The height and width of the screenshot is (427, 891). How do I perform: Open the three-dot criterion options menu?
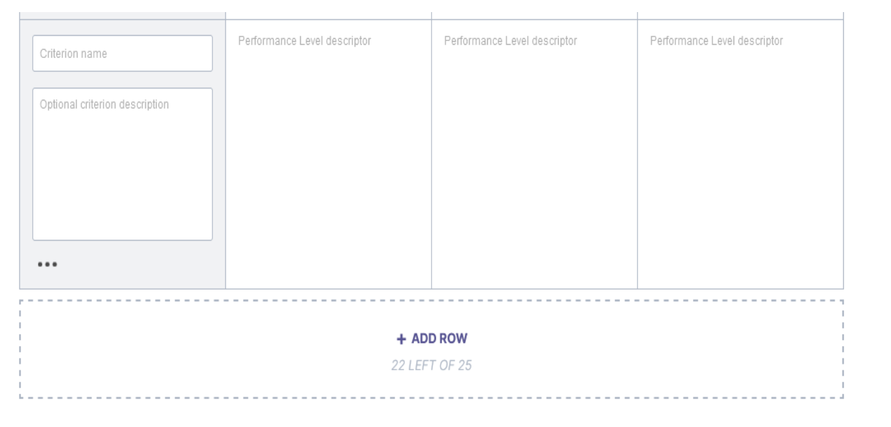[x=47, y=264]
